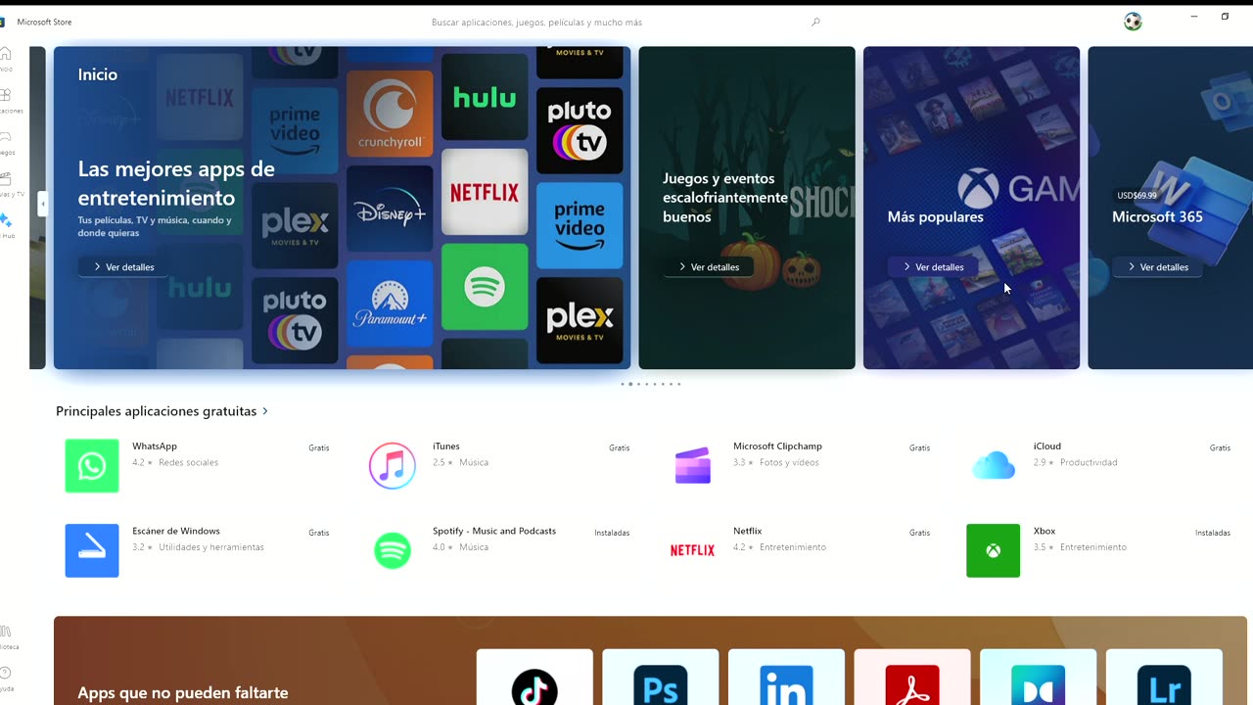Click the Gratis label for iCloud

[x=1220, y=448]
